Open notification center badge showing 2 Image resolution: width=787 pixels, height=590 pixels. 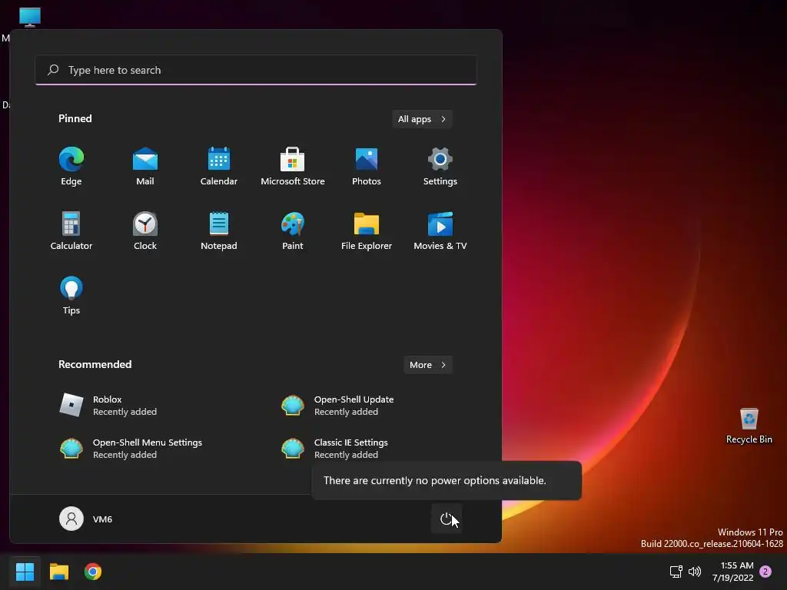click(x=765, y=572)
